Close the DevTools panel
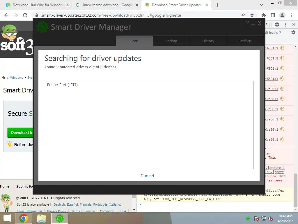The width and height of the screenshot is (298, 224). [294, 24]
